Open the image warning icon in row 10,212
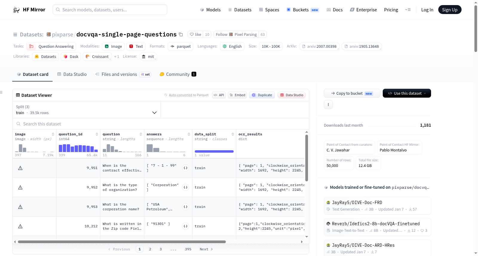The height and width of the screenshot is (256, 478). [20, 226]
